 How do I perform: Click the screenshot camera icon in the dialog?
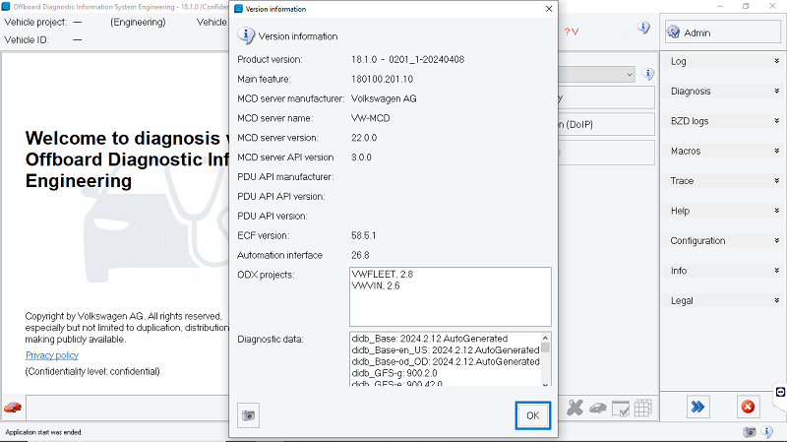click(250, 415)
